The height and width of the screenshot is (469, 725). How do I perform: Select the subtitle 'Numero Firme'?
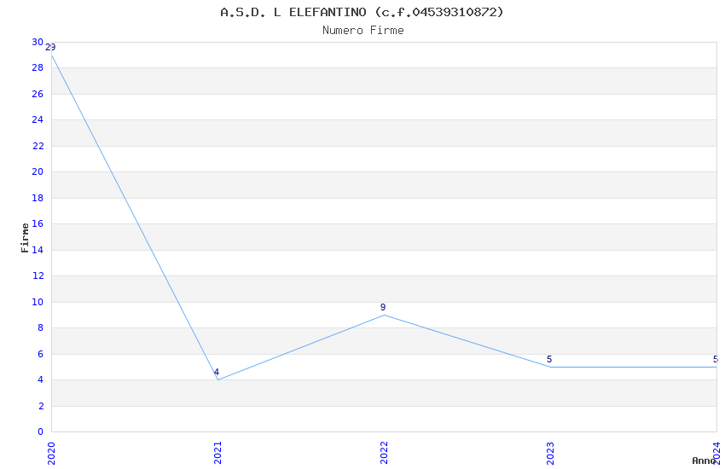(x=363, y=31)
